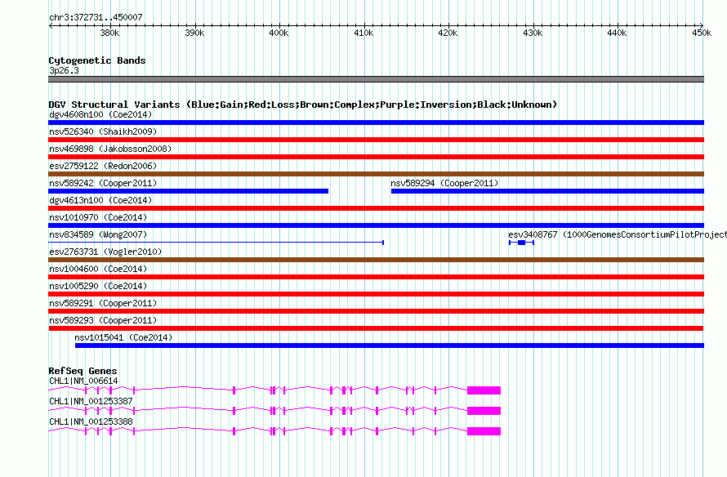Open the CHL1|NM_001253388 transcript label
This screenshot has width=727, height=477.
[x=91, y=421]
